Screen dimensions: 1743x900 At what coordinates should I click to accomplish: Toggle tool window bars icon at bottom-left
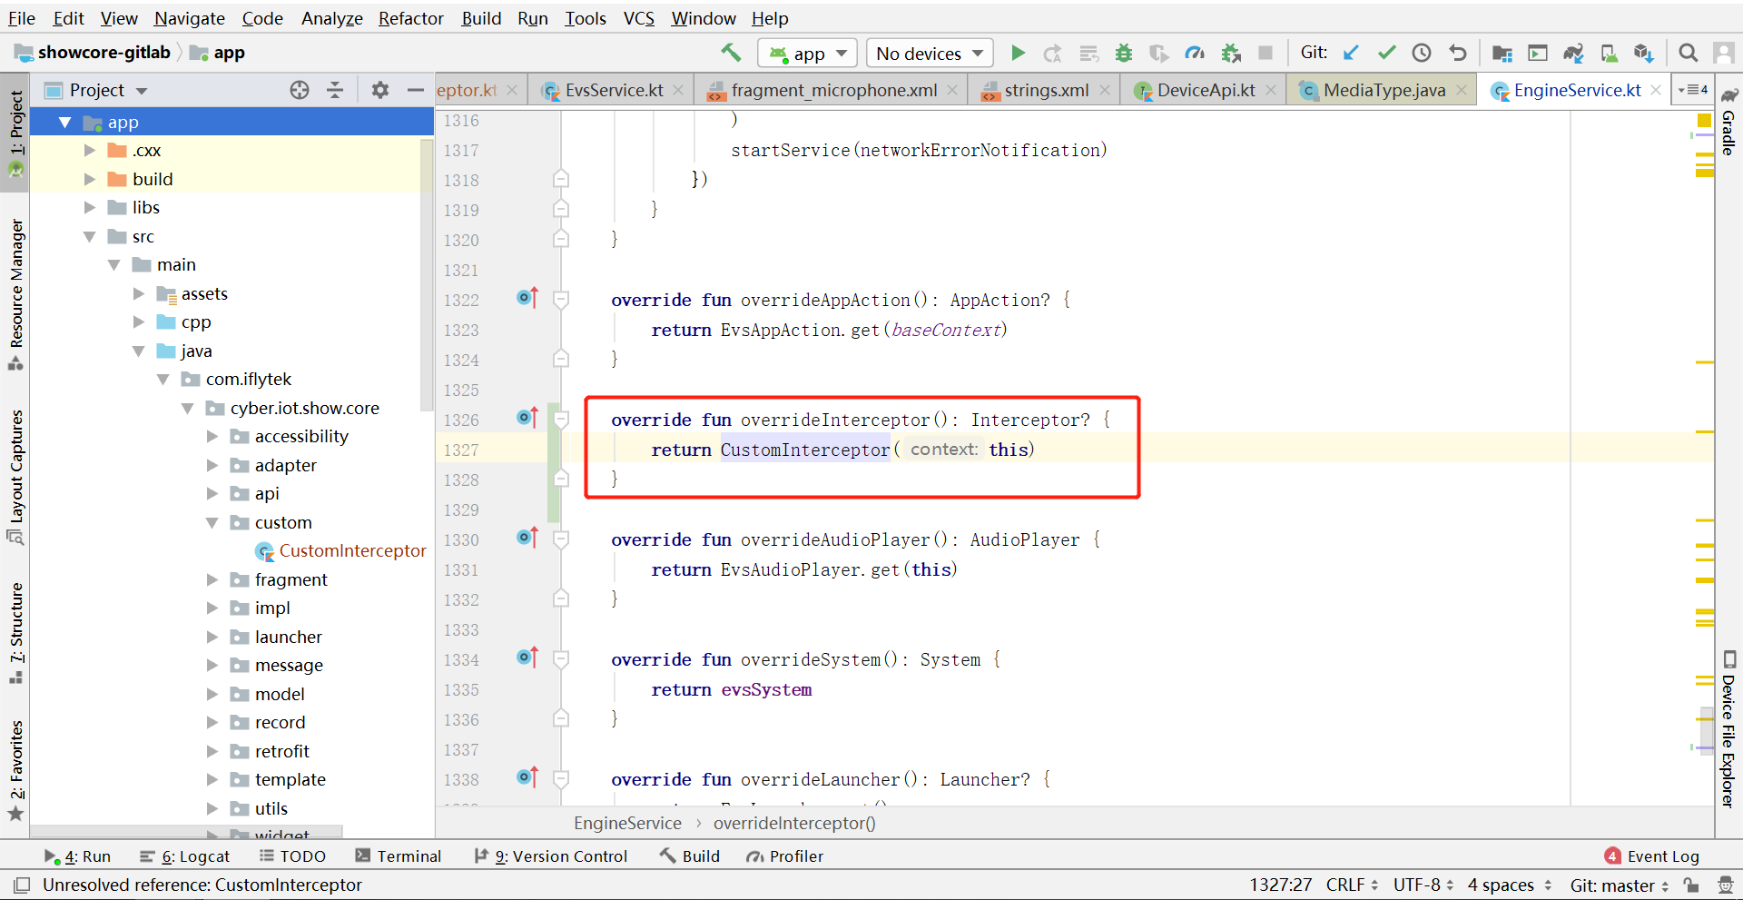tap(22, 885)
